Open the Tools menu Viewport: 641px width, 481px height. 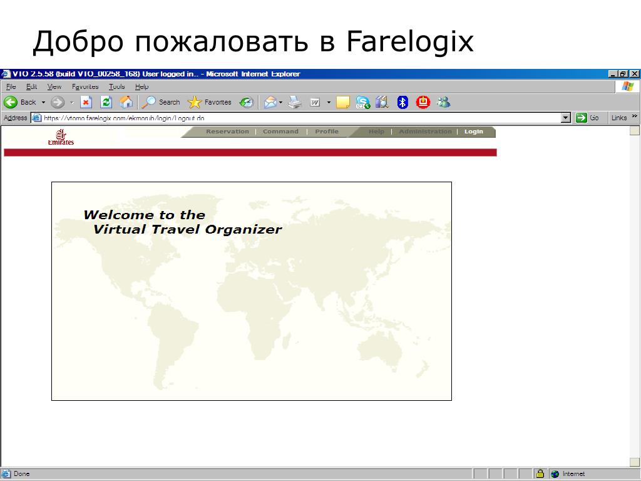coord(116,86)
